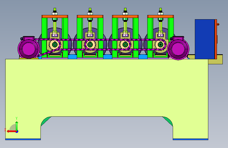Select the blue foot pad under the left leg
Viewport: 228px width, 148px height.
pyautogui.click(x=23, y=139)
